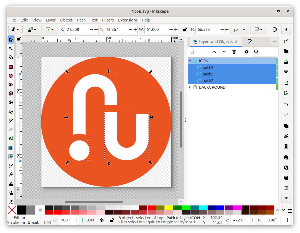This screenshot has width=300, height=233.
Task: Choose the Calligraphy tool
Action: (x=11, y=129)
